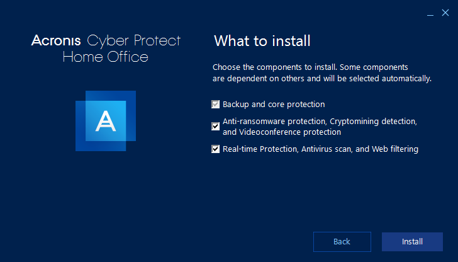This screenshot has width=458, height=262.
Task: Uncheck the Anti-ransomware protection checkbox
Action: click(x=216, y=127)
